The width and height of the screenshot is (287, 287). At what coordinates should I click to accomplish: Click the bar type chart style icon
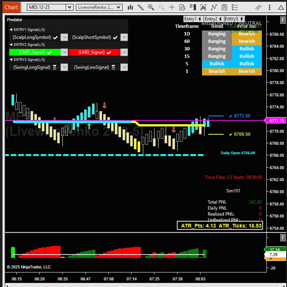pos(130,7)
